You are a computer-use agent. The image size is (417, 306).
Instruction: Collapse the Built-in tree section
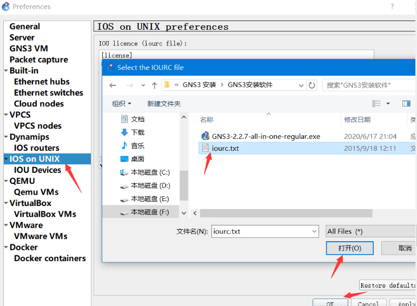(x=6, y=71)
